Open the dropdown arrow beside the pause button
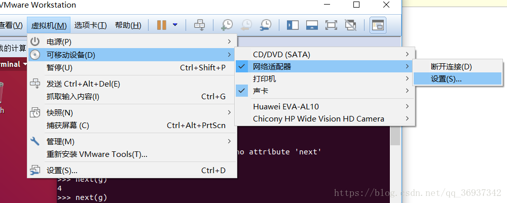Screen dimensions: 507x203 (175, 25)
